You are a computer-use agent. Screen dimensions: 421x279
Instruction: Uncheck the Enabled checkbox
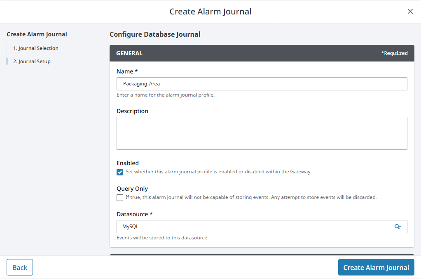[120, 172]
